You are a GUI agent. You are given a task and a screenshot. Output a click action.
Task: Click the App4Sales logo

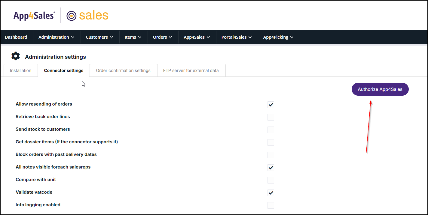pyautogui.click(x=34, y=16)
